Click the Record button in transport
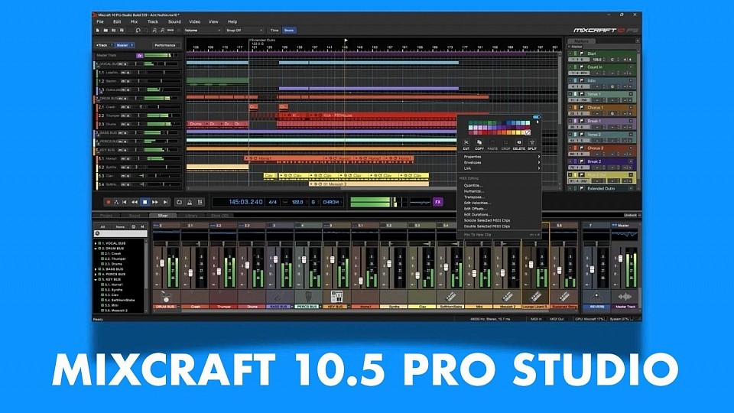This screenshot has height=413, width=734. pyautogui.click(x=109, y=202)
